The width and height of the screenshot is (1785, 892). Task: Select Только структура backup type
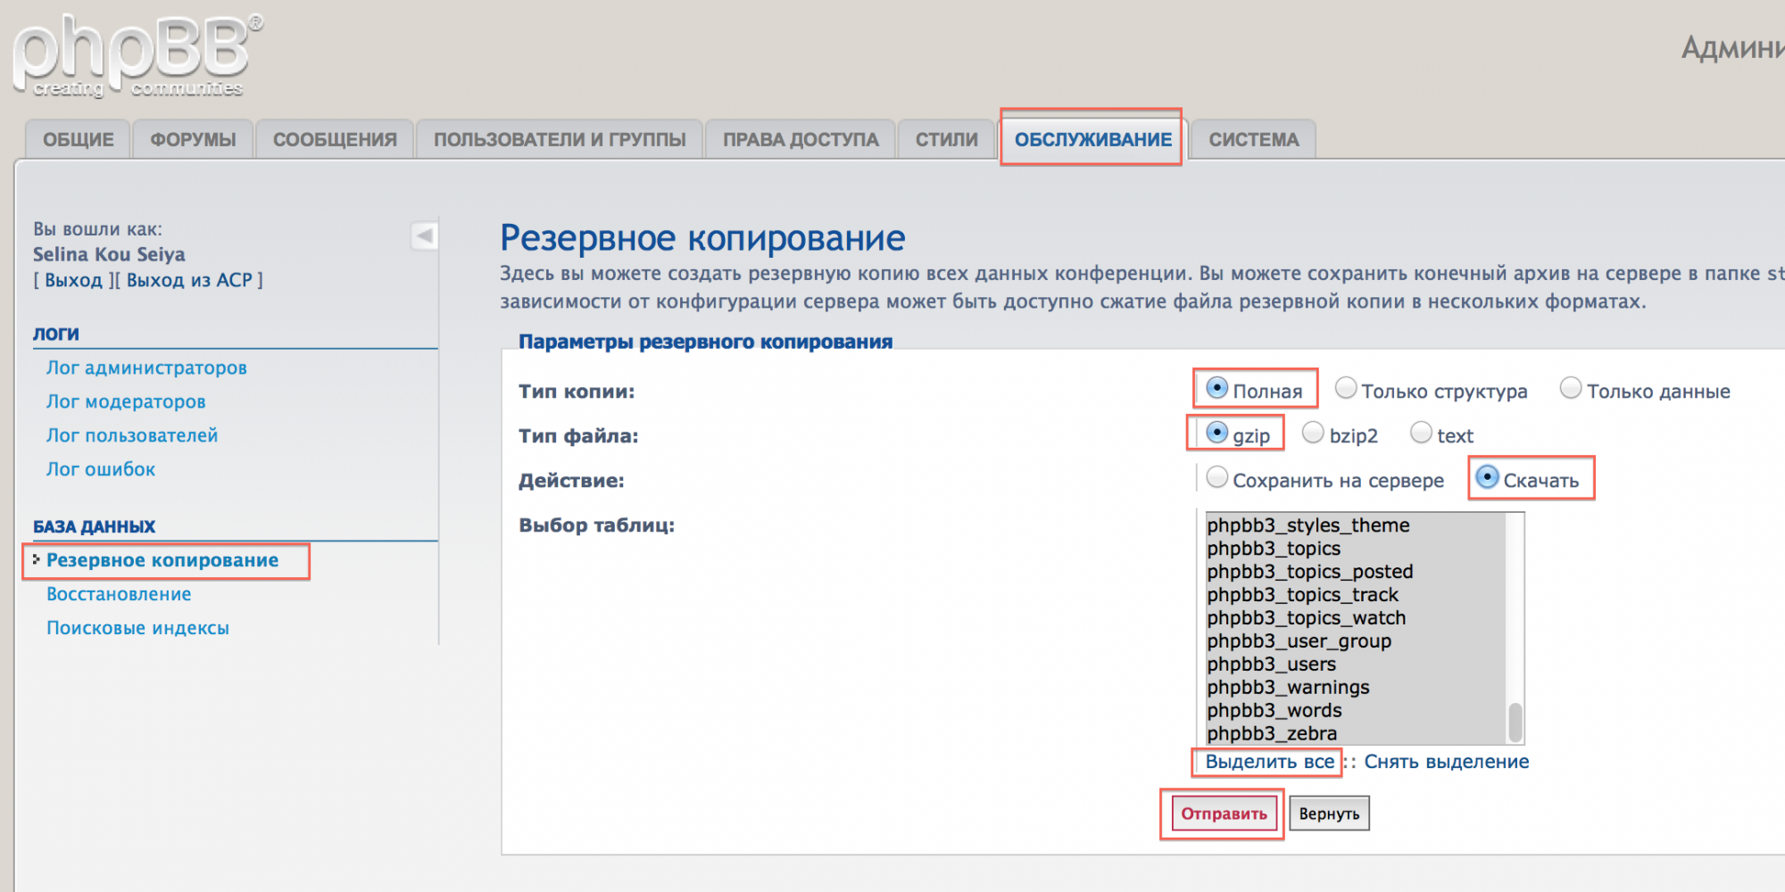[1346, 389]
